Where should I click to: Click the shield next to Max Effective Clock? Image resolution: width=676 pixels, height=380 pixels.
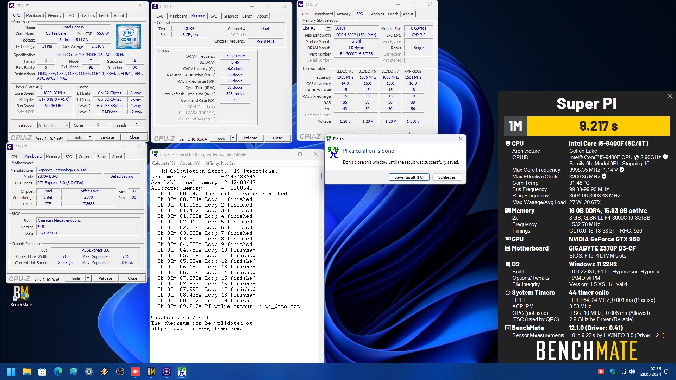[x=604, y=177]
